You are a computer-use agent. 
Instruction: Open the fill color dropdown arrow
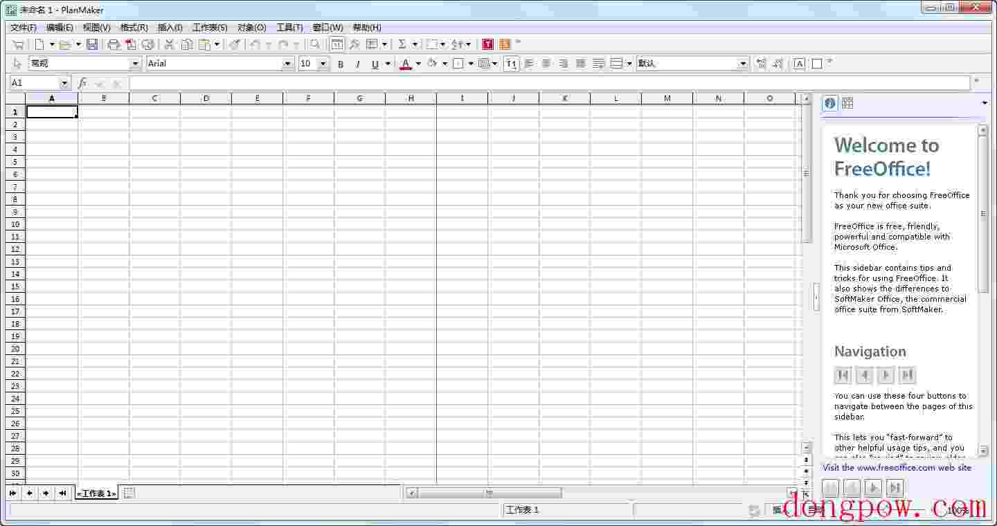pyautogui.click(x=444, y=64)
